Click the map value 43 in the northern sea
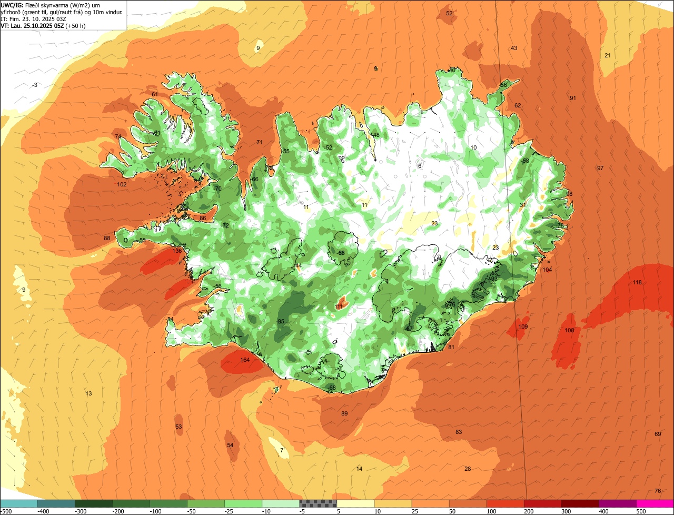Screen dimensions: 674x515 [x=514, y=48]
